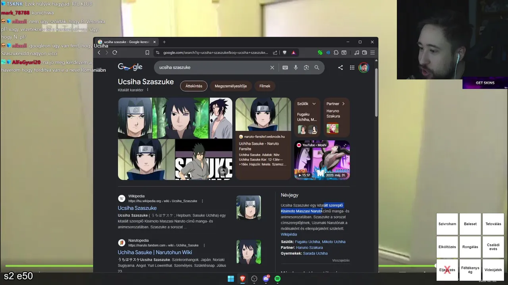Click the browser address bar URL
The height and width of the screenshot is (285, 508).
click(216, 53)
